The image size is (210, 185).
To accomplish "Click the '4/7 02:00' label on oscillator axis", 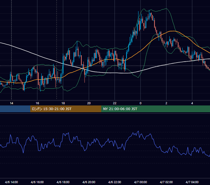I will [166, 182].
